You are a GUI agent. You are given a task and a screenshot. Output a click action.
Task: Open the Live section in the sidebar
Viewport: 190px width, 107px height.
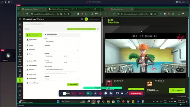pos(20,40)
